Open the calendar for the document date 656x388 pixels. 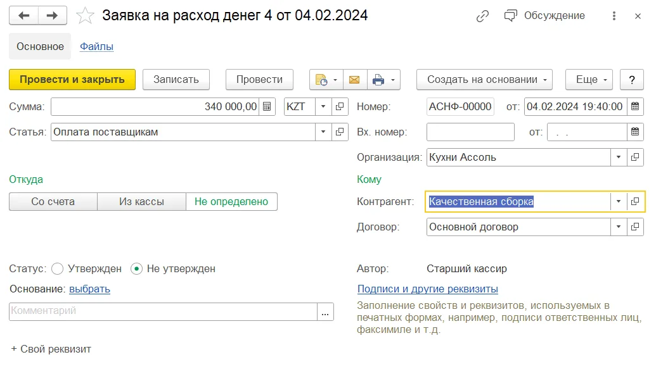pyautogui.click(x=635, y=106)
